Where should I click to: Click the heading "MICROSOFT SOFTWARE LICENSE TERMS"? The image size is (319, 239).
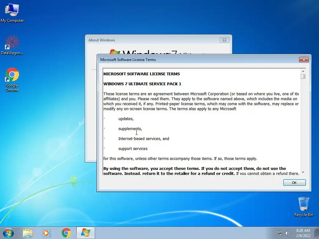pyautogui.click(x=142, y=74)
